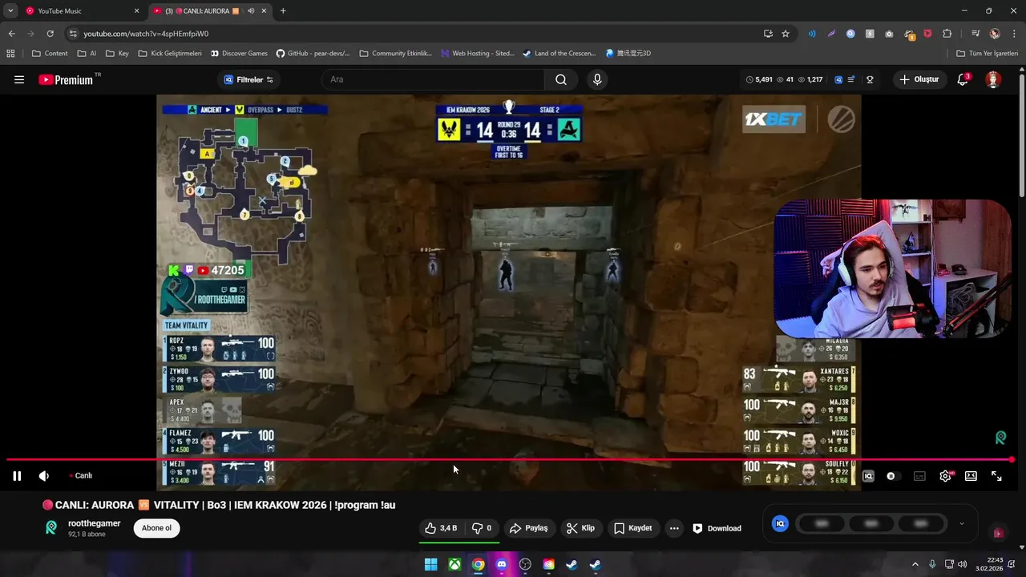Open a new browser tab
The width and height of the screenshot is (1026, 577).
click(283, 11)
